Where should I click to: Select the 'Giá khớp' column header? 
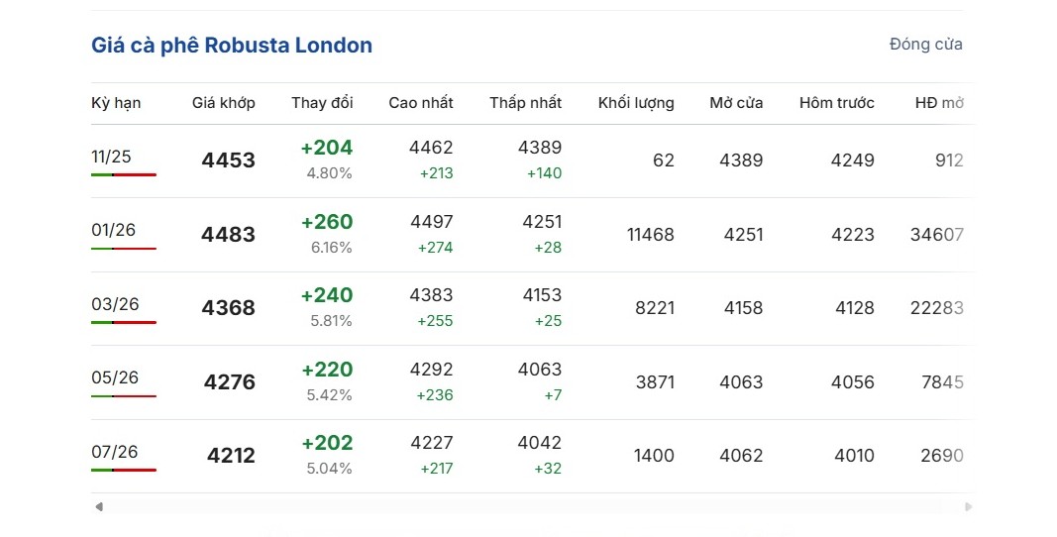click(224, 103)
